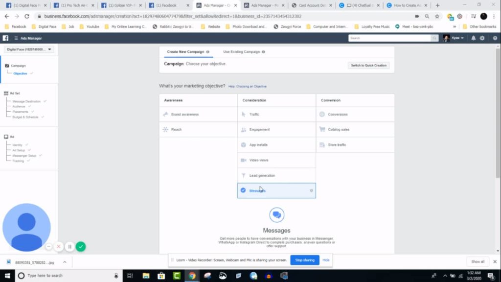The height and width of the screenshot is (282, 501).
Task: Click Show all downloads button
Action: point(478,261)
